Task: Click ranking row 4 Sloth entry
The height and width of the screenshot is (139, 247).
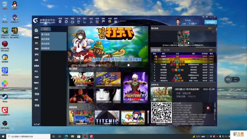Action: click(x=183, y=65)
